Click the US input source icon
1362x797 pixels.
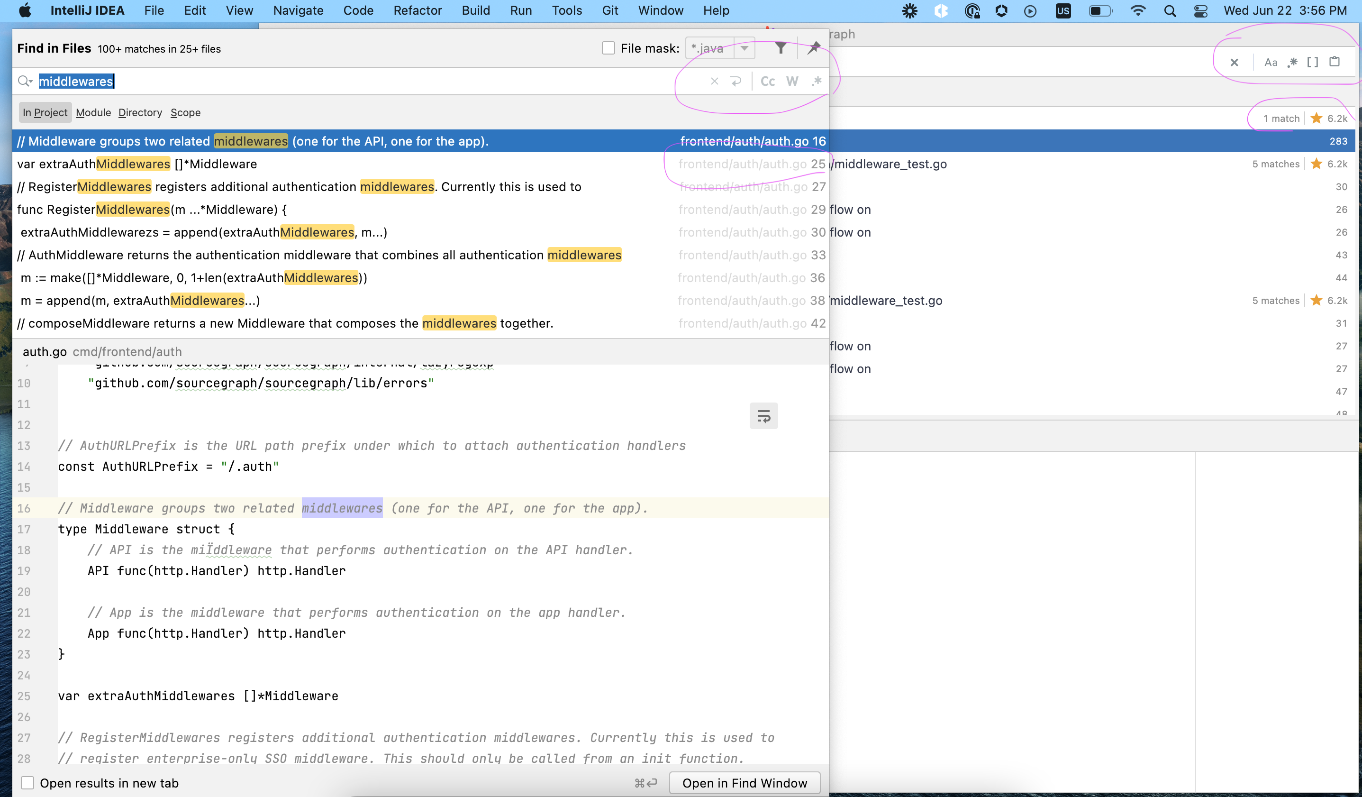(1062, 11)
